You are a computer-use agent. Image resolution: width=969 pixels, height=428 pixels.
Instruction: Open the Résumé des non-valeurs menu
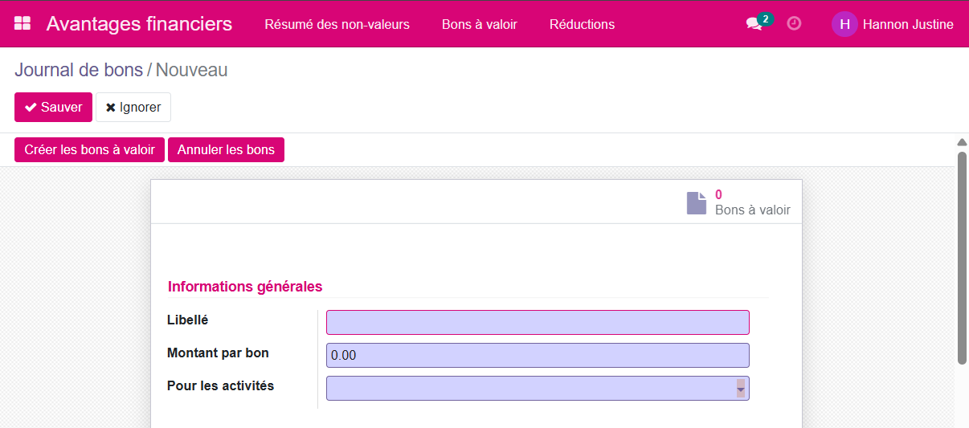(x=337, y=24)
